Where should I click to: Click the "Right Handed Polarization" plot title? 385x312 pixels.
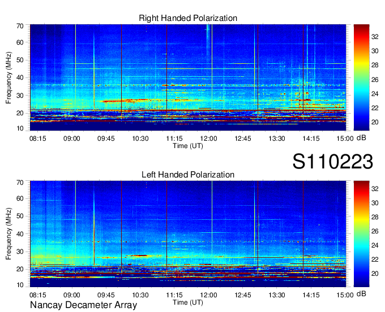tap(188, 18)
